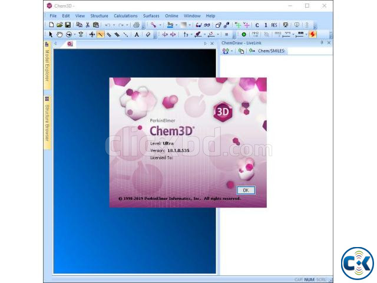Select the Move Objects four-arrow tool

tap(92, 34)
